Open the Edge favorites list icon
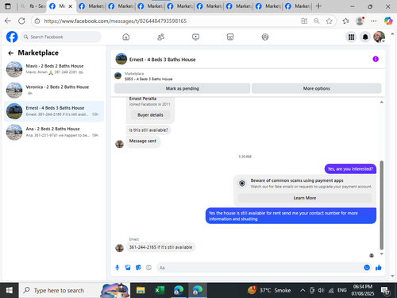 pyautogui.click(x=345, y=21)
